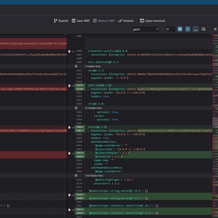The height and width of the screenshot is (218, 218).
Task: Click the added vite-node@2.1.4 line
Action: coord(100,85)
